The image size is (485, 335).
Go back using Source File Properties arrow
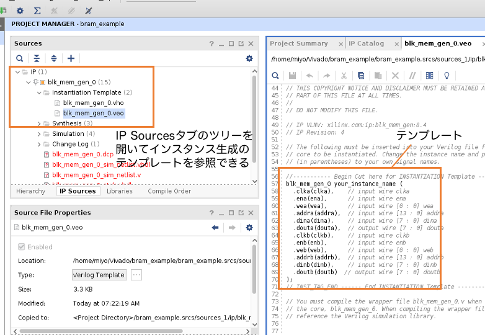pyautogui.click(x=215, y=228)
